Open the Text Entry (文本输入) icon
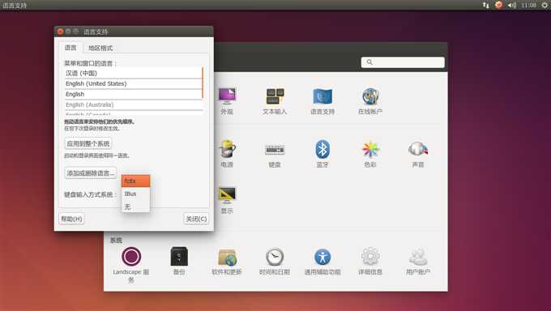The height and width of the screenshot is (311, 551). click(x=275, y=96)
